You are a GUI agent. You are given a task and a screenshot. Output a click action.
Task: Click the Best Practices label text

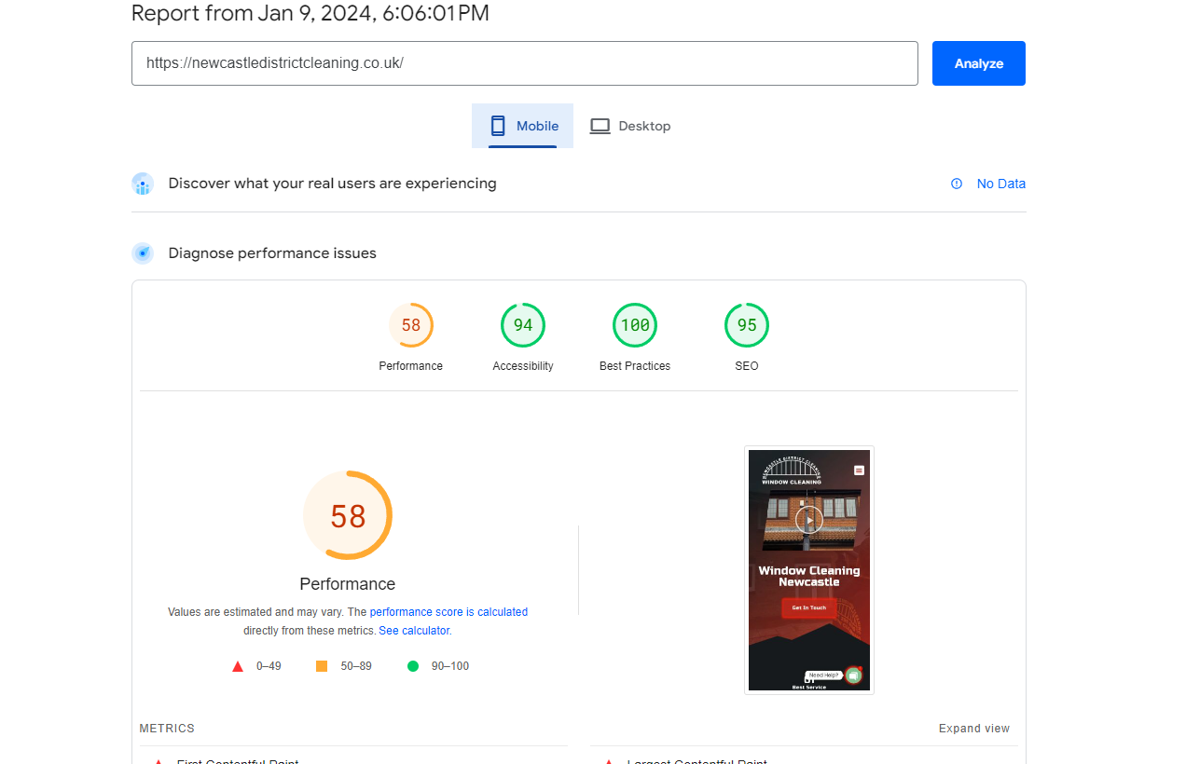[x=635, y=366]
